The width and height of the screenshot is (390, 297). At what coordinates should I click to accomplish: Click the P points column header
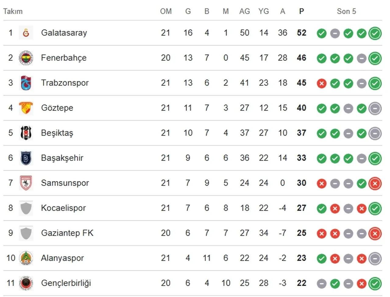[x=301, y=11]
